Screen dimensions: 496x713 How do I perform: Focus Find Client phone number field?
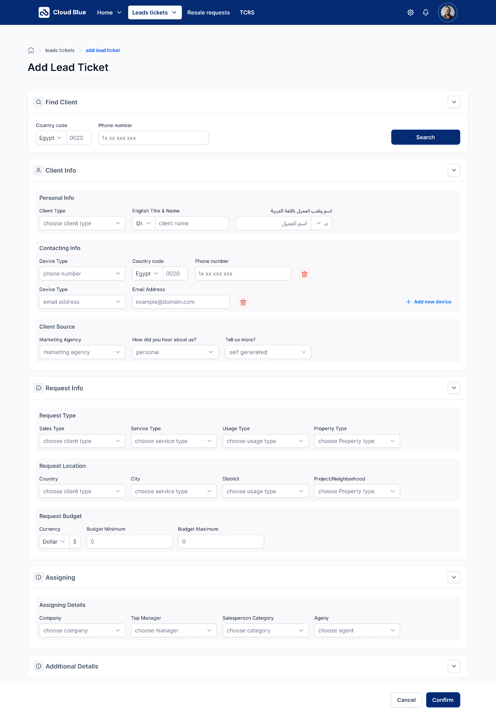click(x=153, y=138)
